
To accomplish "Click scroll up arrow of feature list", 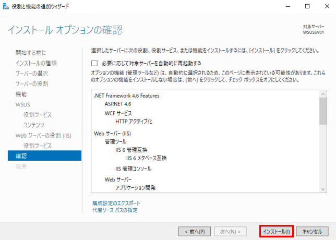I will [323, 94].
